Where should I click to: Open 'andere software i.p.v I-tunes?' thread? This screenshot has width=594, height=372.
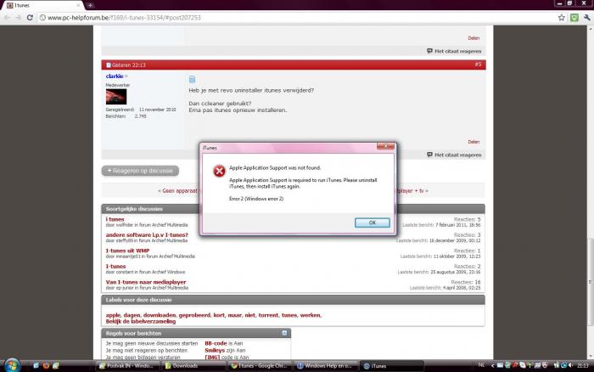coord(147,234)
